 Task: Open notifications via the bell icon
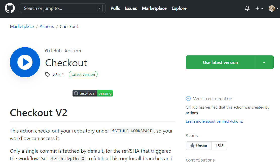247,8
